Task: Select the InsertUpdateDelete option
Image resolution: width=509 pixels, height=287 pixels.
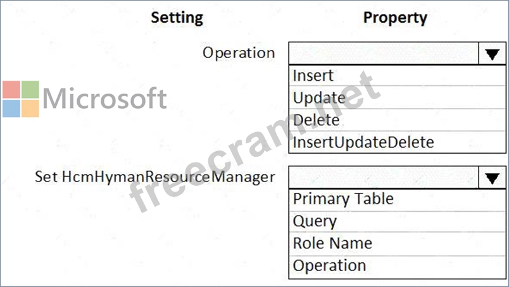Action: (363, 142)
